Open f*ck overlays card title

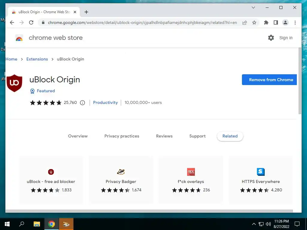point(191,181)
